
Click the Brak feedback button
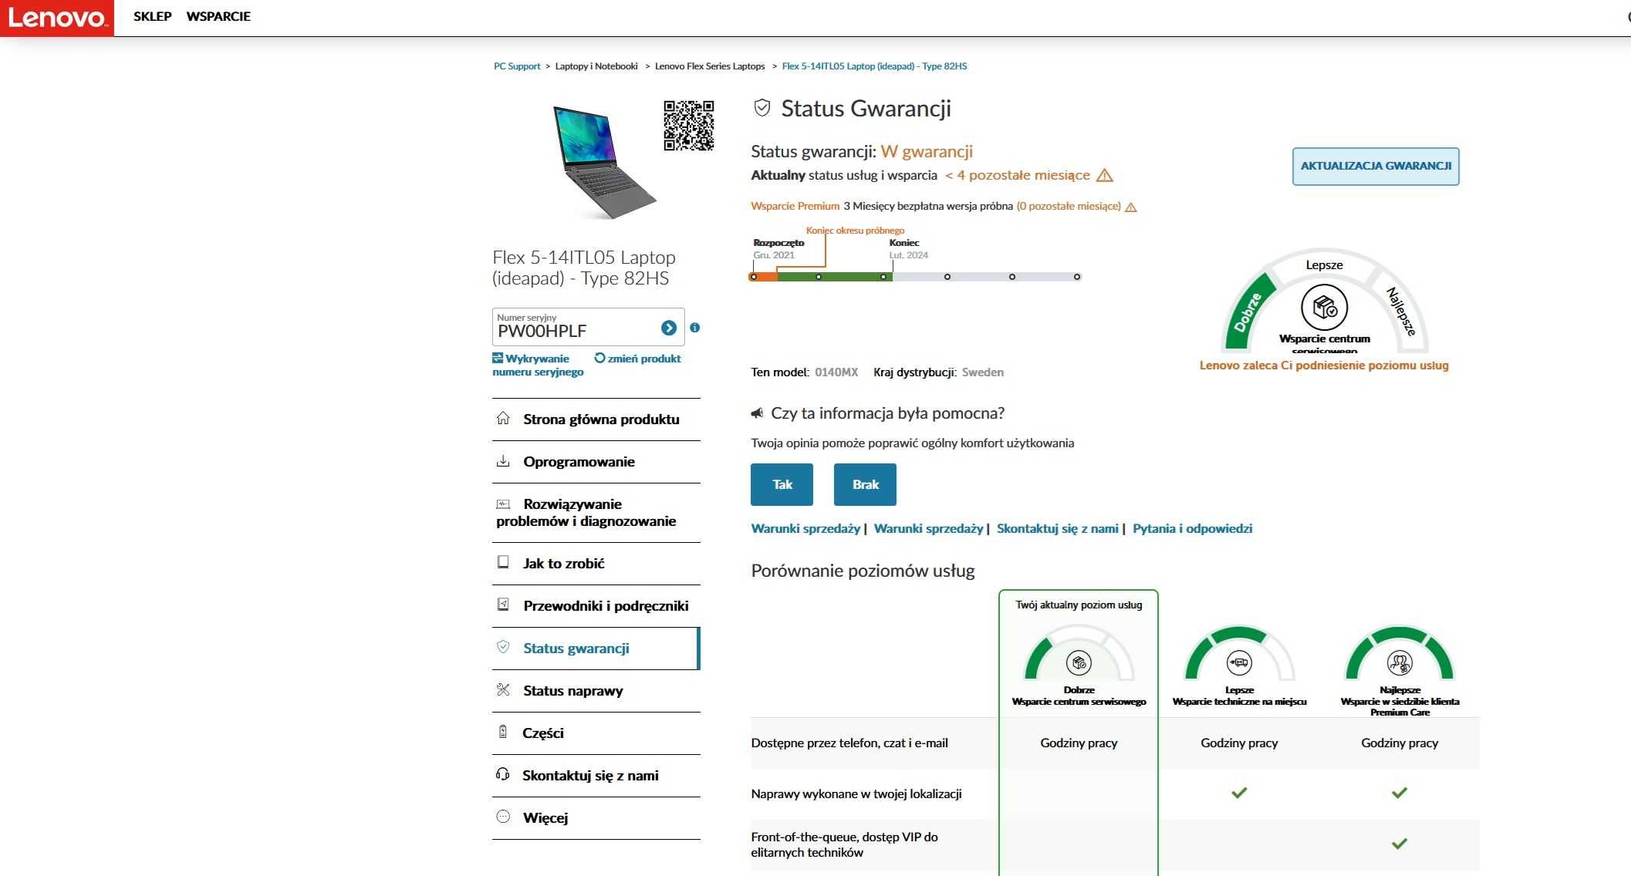point(865,484)
